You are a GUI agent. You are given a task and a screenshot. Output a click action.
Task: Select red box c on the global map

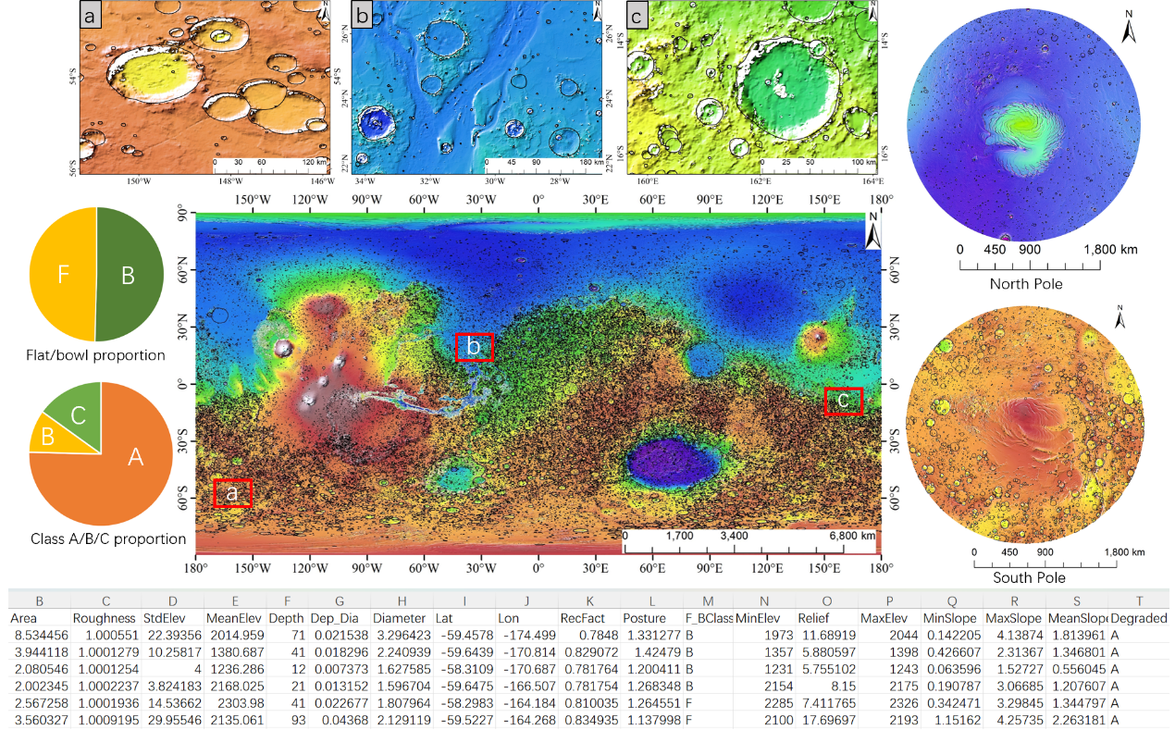point(843,401)
